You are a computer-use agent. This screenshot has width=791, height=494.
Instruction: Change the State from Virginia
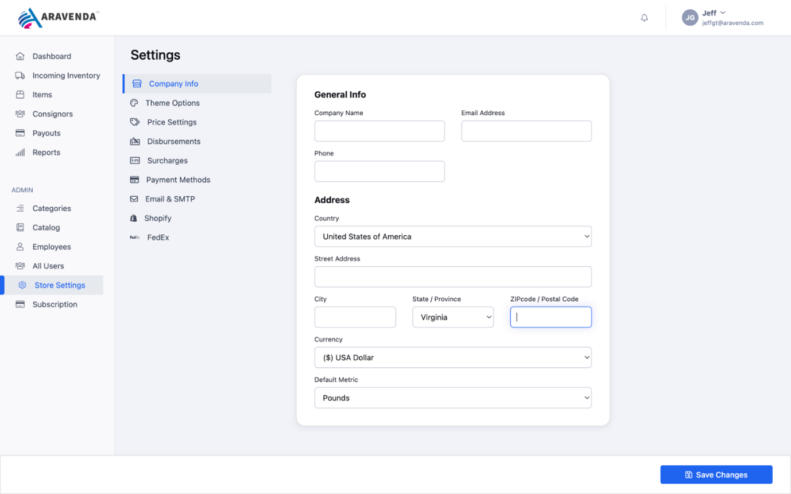tap(452, 317)
